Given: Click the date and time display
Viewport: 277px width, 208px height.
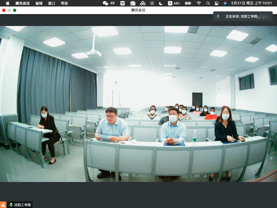Looking at the screenshot, I should 251,3.
